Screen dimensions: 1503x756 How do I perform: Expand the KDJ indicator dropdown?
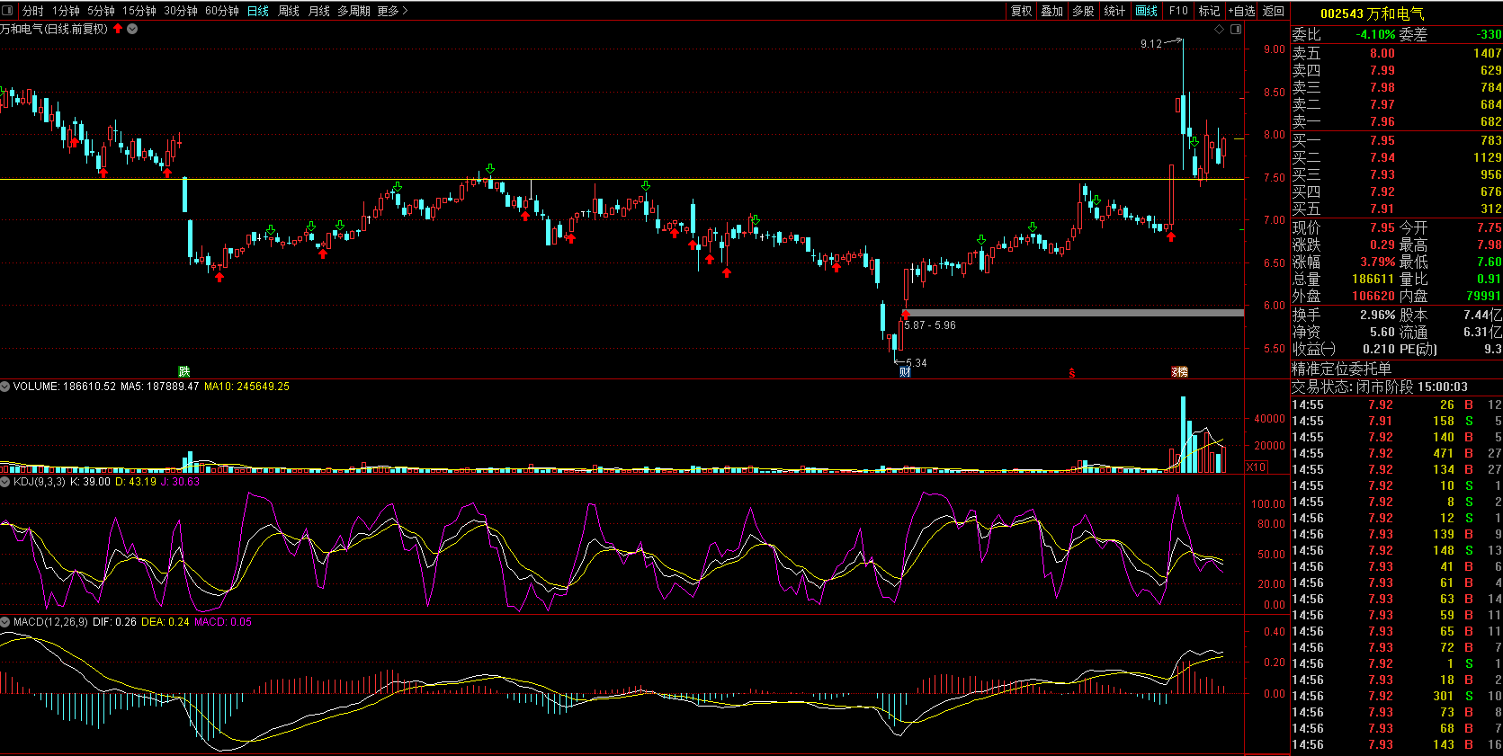coord(6,482)
